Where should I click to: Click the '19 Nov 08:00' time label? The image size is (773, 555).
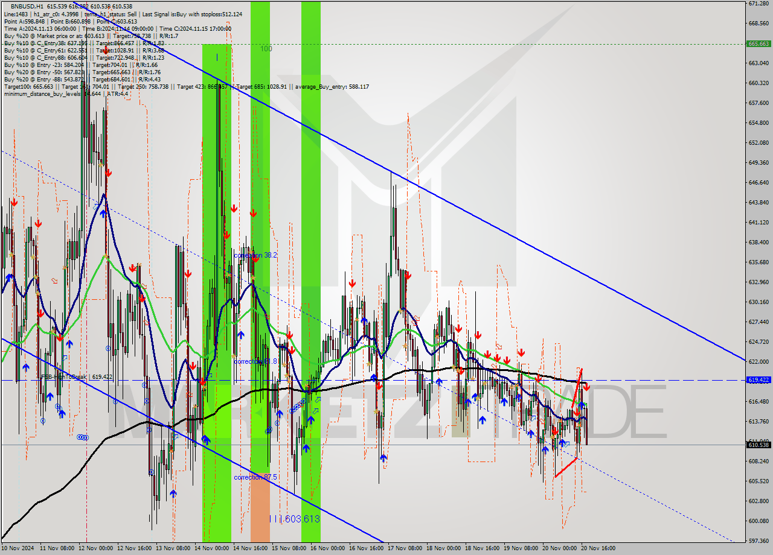[521, 549]
